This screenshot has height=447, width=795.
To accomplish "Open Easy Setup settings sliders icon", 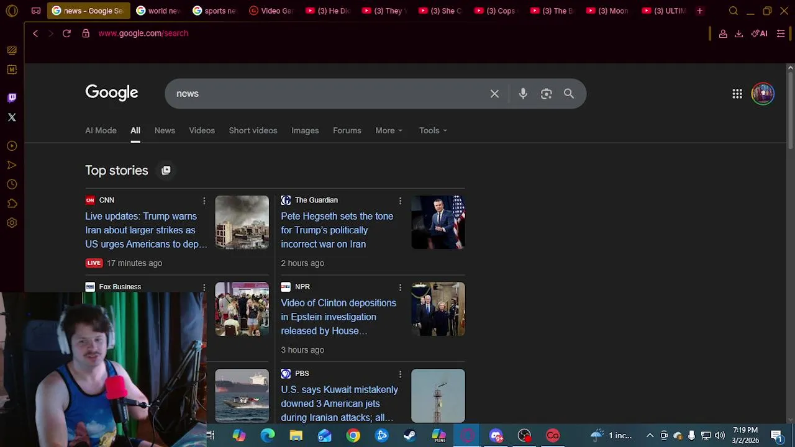I will click(x=781, y=34).
